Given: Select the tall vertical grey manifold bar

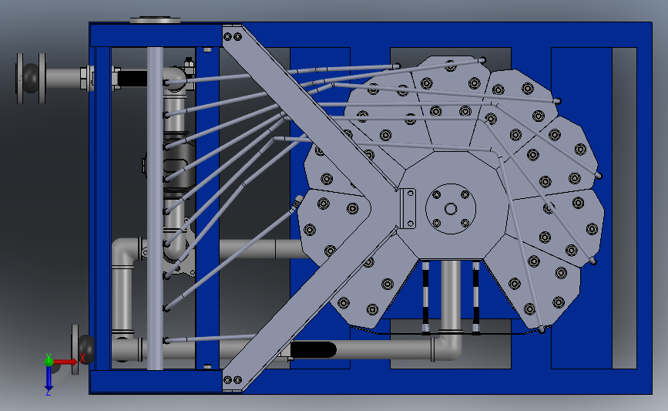Looking at the screenshot, I should coord(155,208).
